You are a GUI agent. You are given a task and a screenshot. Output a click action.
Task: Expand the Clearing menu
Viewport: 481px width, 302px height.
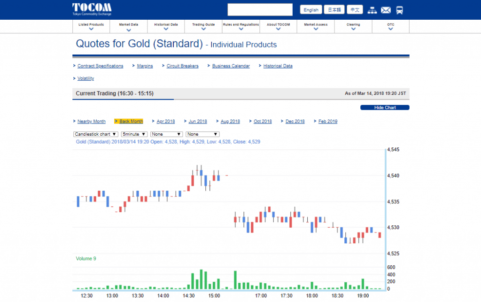click(x=353, y=26)
